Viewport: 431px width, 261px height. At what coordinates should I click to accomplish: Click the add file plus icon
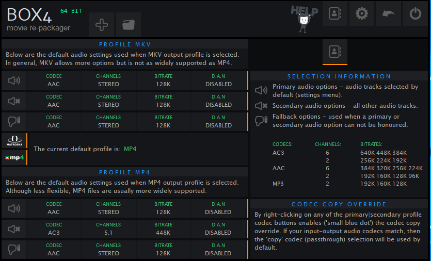click(102, 25)
